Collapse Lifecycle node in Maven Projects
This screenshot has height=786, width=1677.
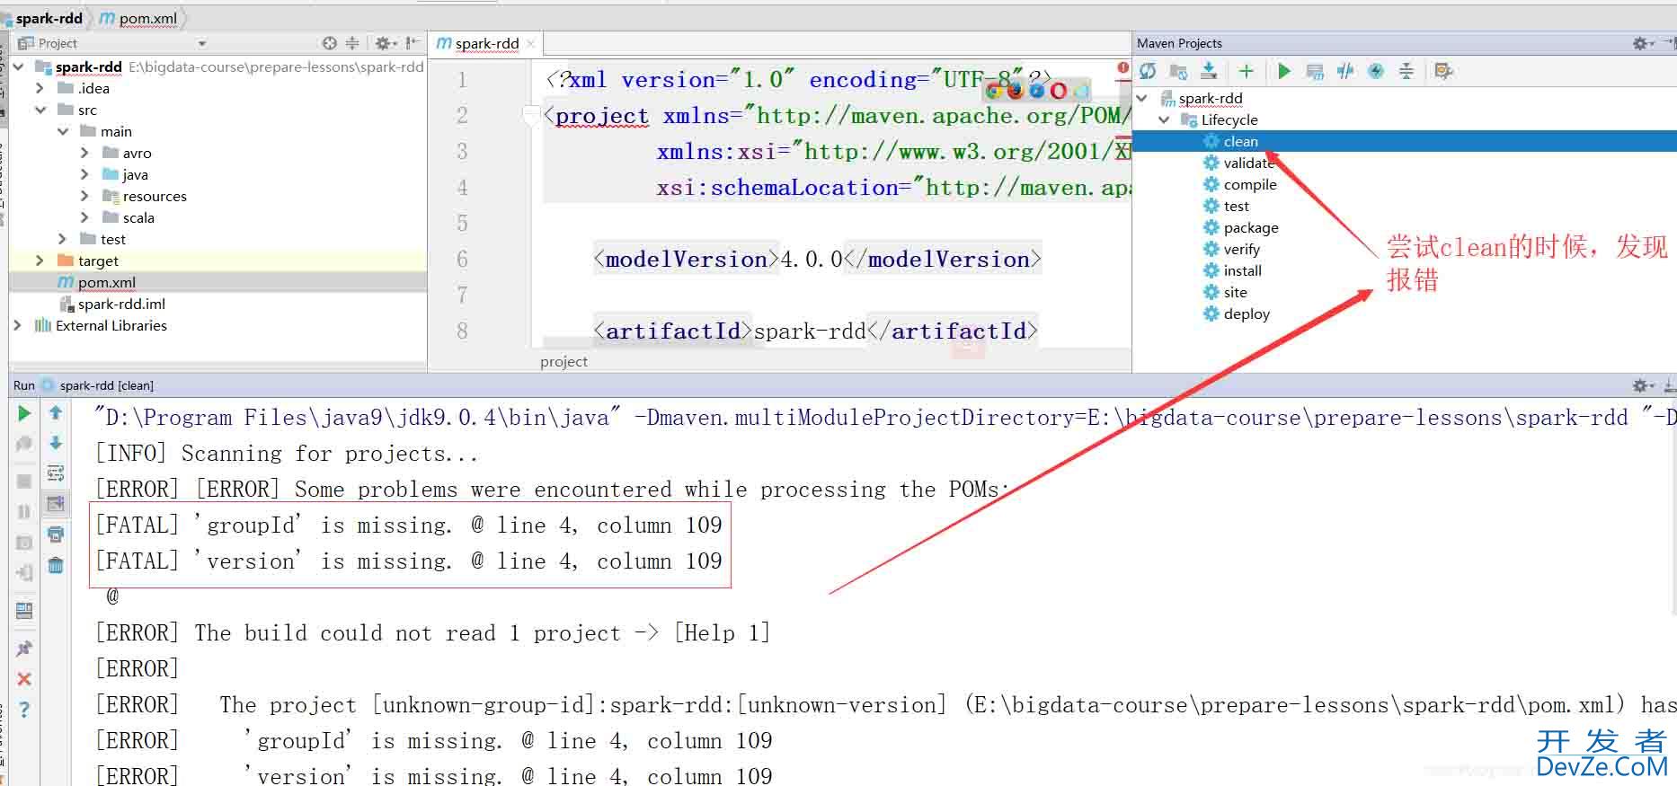coord(1164,119)
